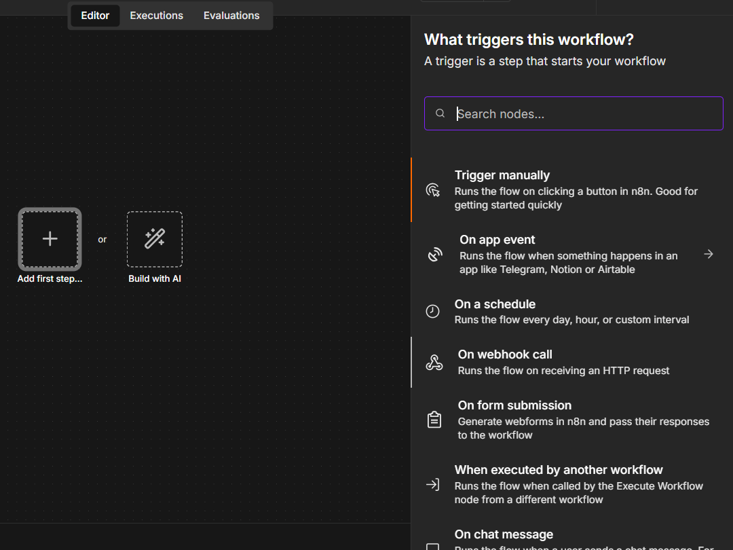The width and height of the screenshot is (733, 550).
Task: Open the Evaluations tab
Action: pos(231,16)
